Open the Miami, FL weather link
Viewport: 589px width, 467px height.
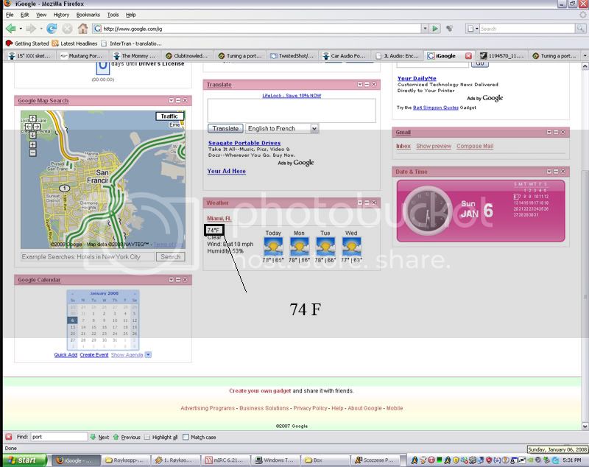219,218
